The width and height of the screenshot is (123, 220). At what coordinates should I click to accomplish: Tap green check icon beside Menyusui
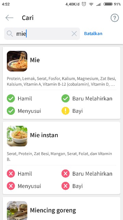pos(11,111)
